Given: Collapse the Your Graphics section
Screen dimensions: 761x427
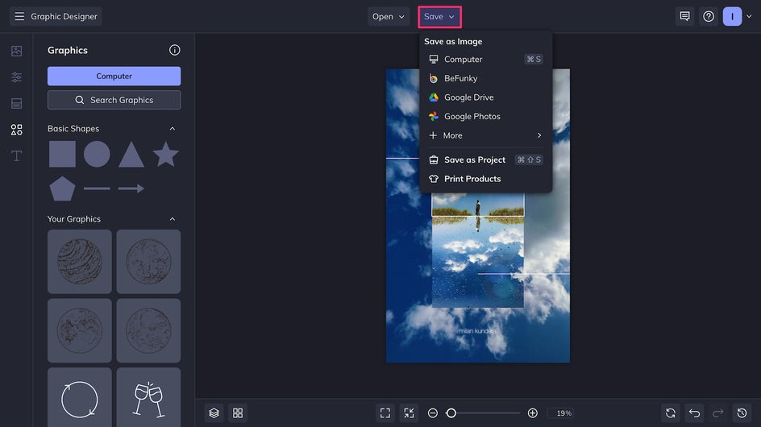Looking at the screenshot, I should [x=173, y=219].
